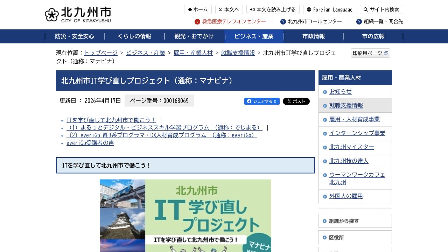Select 観光・おでかけ navigation item
448x252 pixels.
194,36
